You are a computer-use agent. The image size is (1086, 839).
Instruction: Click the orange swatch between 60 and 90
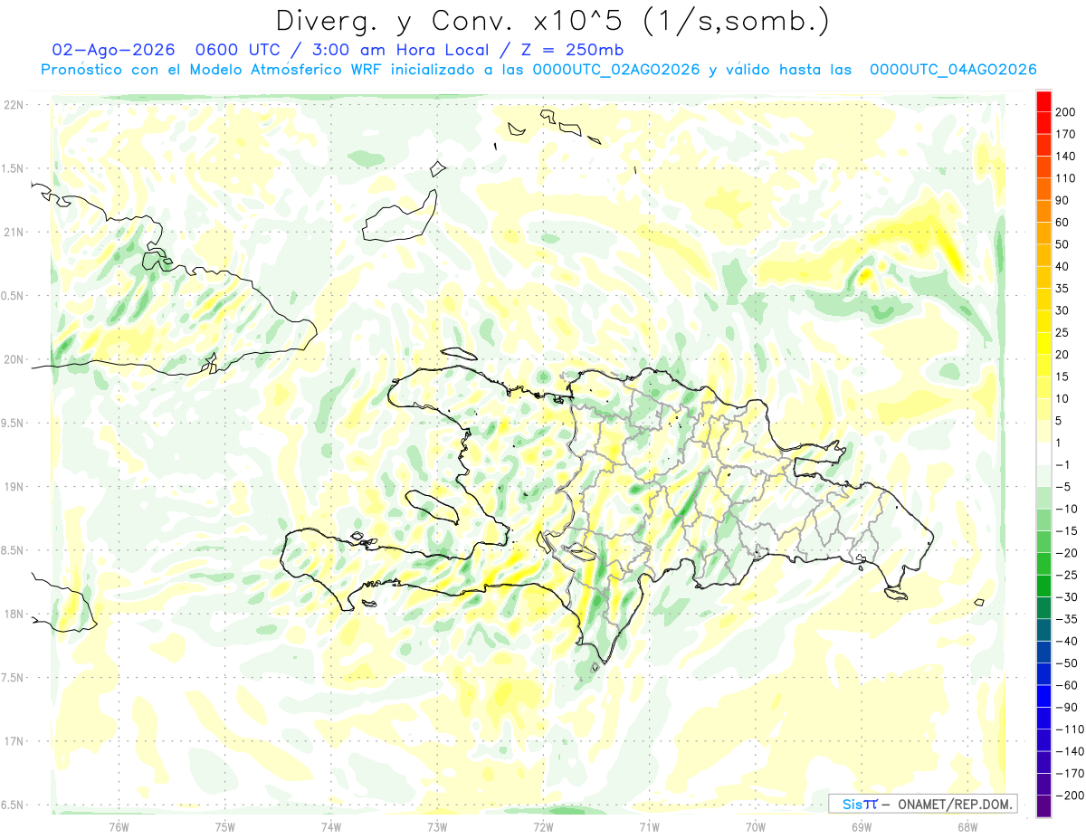coord(1043,212)
